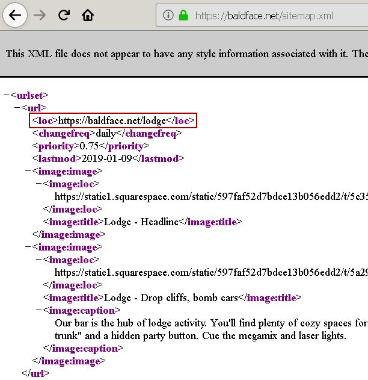Image resolution: width=368 pixels, height=380 pixels.
Task: Click the caption line starting Our bar is the hub
Action: pyautogui.click(x=211, y=323)
